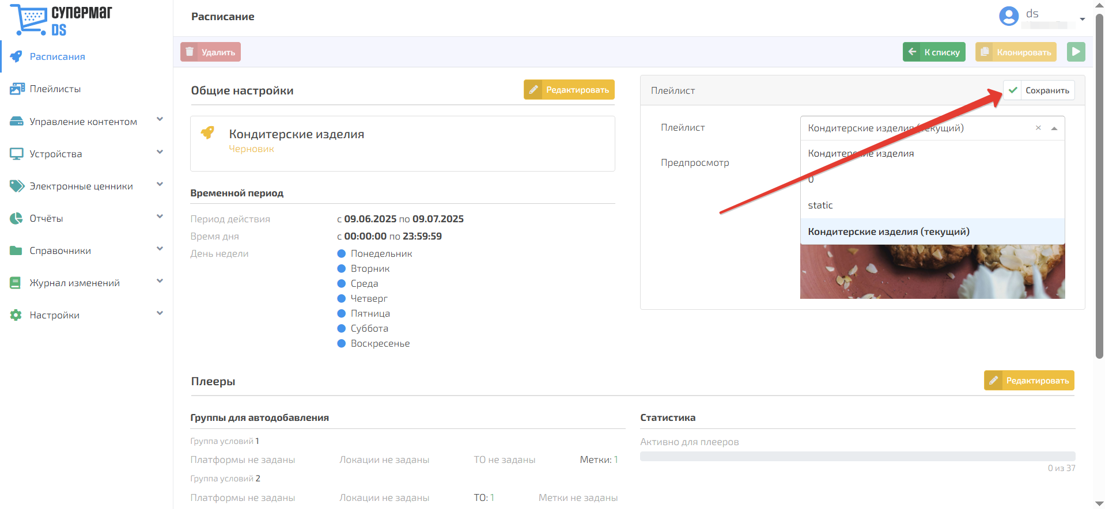Screen dimensions: 1105x509
Task: Open Справочники sidebar menu
Action: [x=86, y=250]
